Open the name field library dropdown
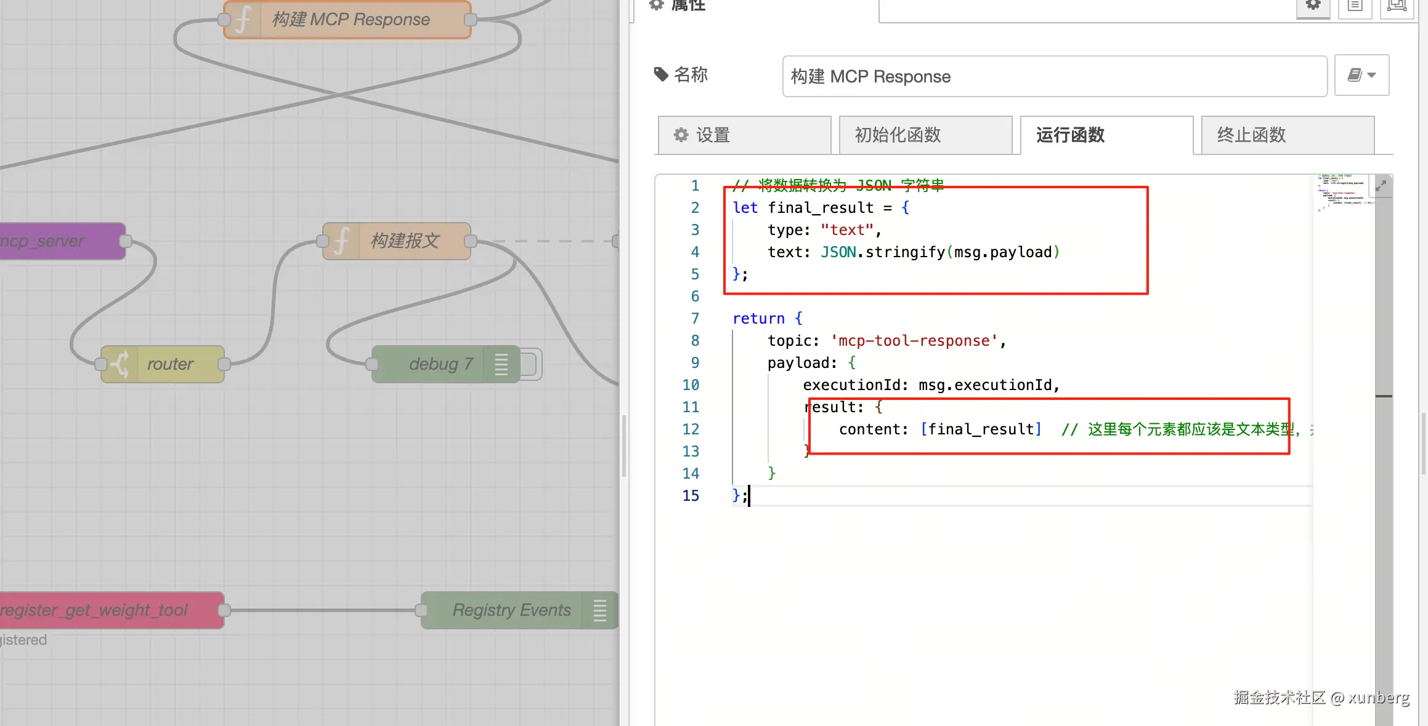This screenshot has height=726, width=1428. (x=1361, y=75)
